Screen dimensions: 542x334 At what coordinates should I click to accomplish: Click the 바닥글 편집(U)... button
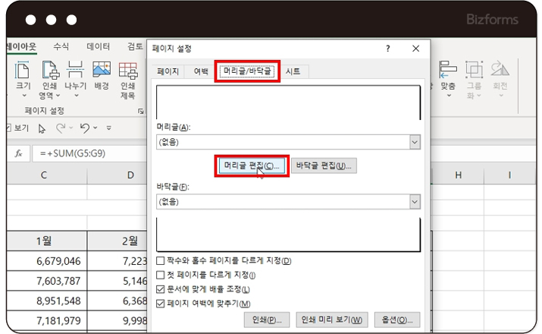point(324,165)
